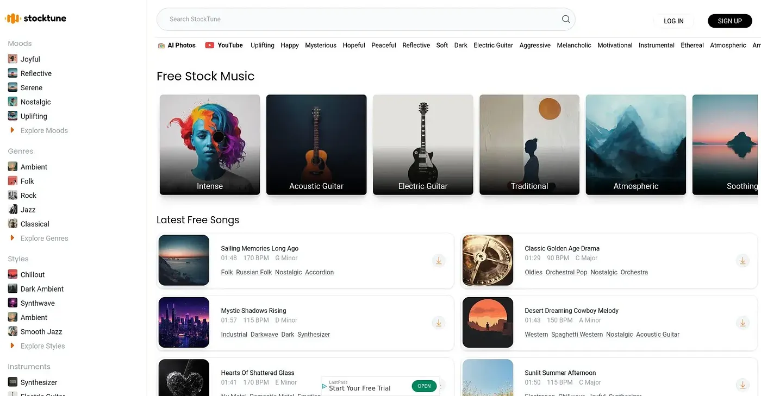Click the search magnifier icon
This screenshot has width=761, height=396.
pos(566,19)
